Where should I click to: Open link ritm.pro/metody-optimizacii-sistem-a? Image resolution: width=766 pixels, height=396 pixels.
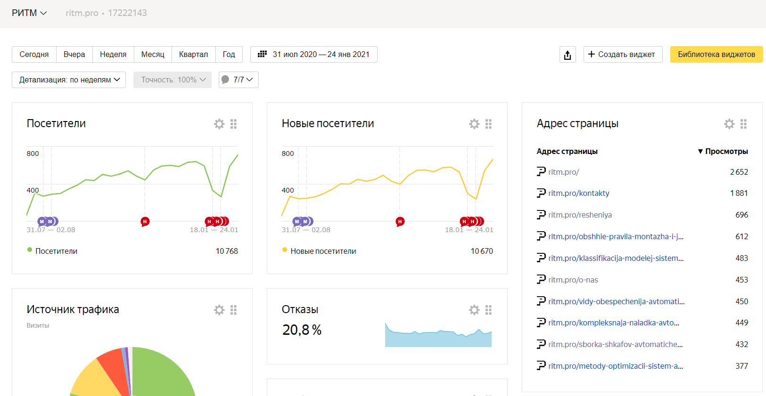tap(616, 366)
